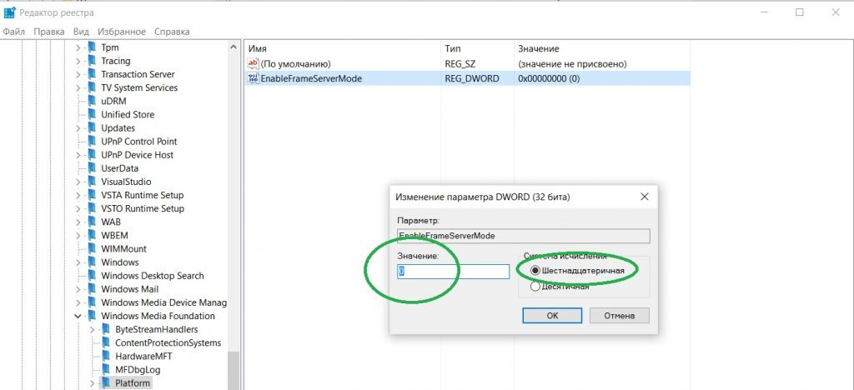This screenshot has height=390, width=854.
Task: Select the Десятичная radio button
Action: click(x=535, y=287)
